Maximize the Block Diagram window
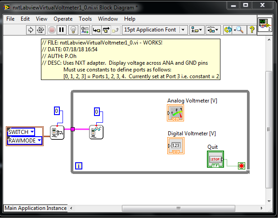Viewport: 278px width, 218px height. coord(246,5)
